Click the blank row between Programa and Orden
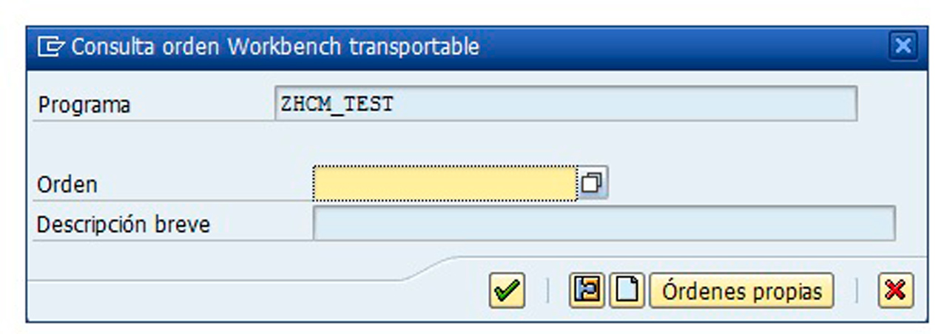This screenshot has height=334, width=947. 473,143
